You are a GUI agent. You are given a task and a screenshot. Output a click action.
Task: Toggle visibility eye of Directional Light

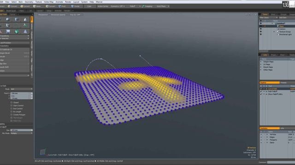[261, 34]
